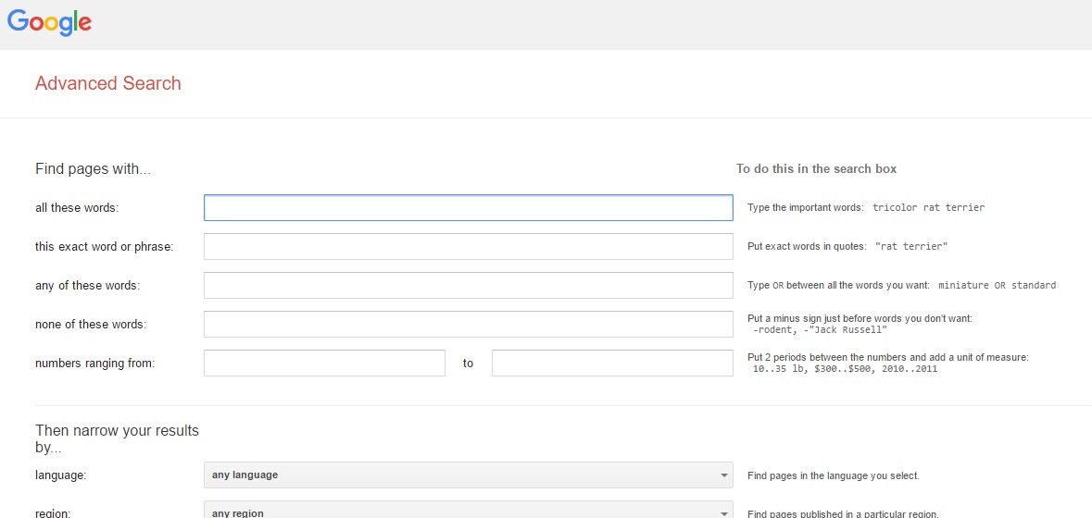Select the "any of these words" field
The width and height of the screenshot is (1092, 518).
tap(468, 285)
